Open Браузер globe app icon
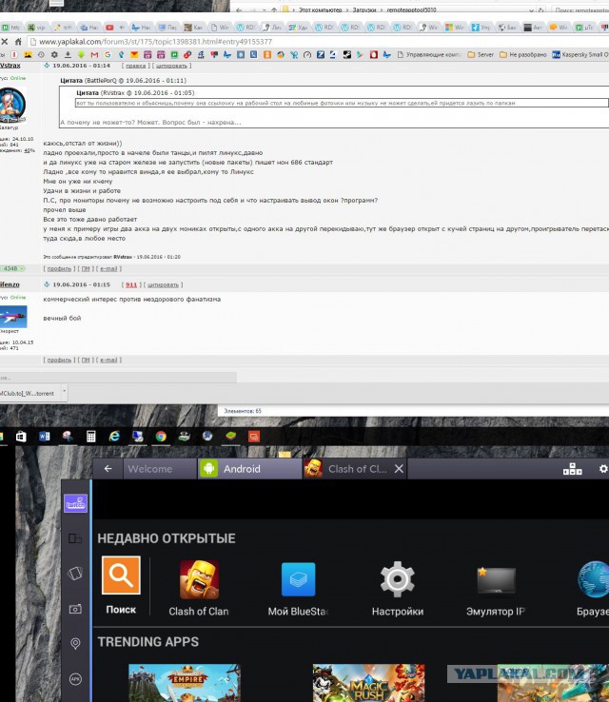This screenshot has height=702, width=609. (x=593, y=589)
